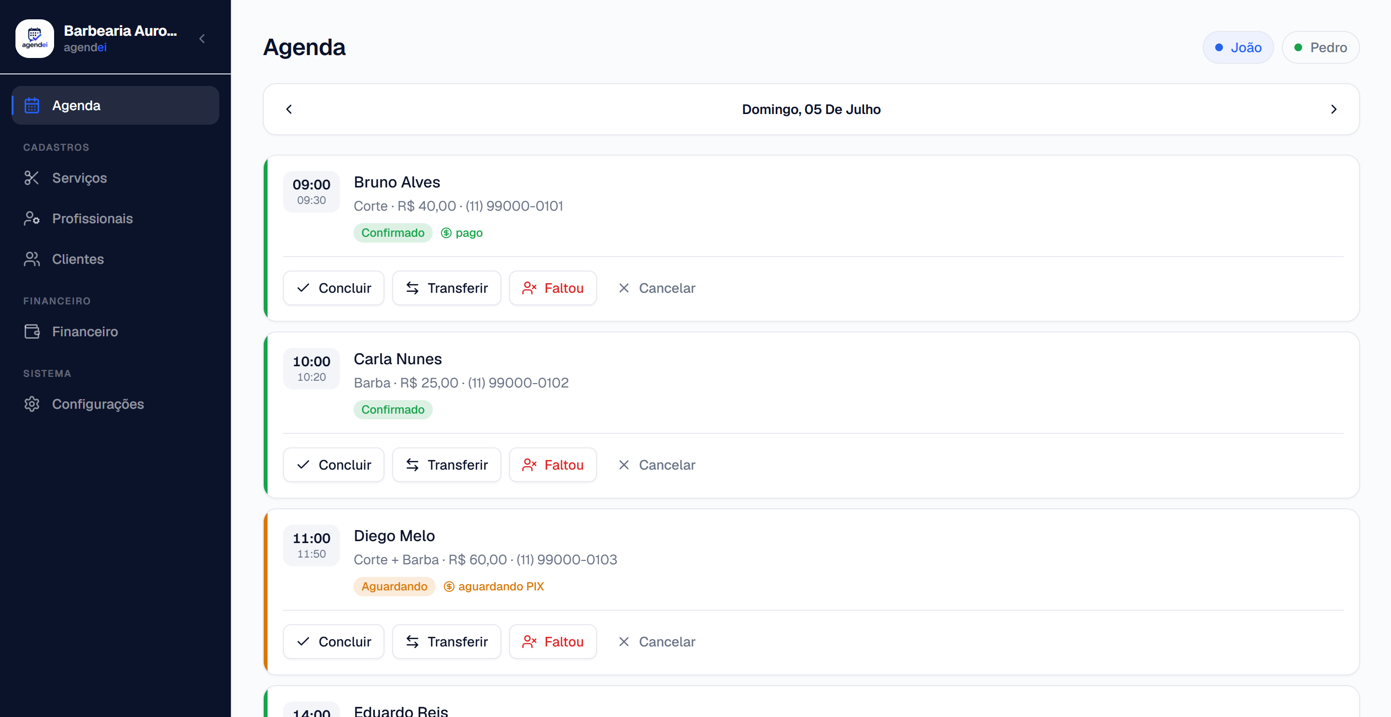Click no-show person icon in Bruno's card
The height and width of the screenshot is (717, 1391).
click(529, 288)
